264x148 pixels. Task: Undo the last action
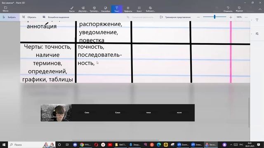pos(228,9)
